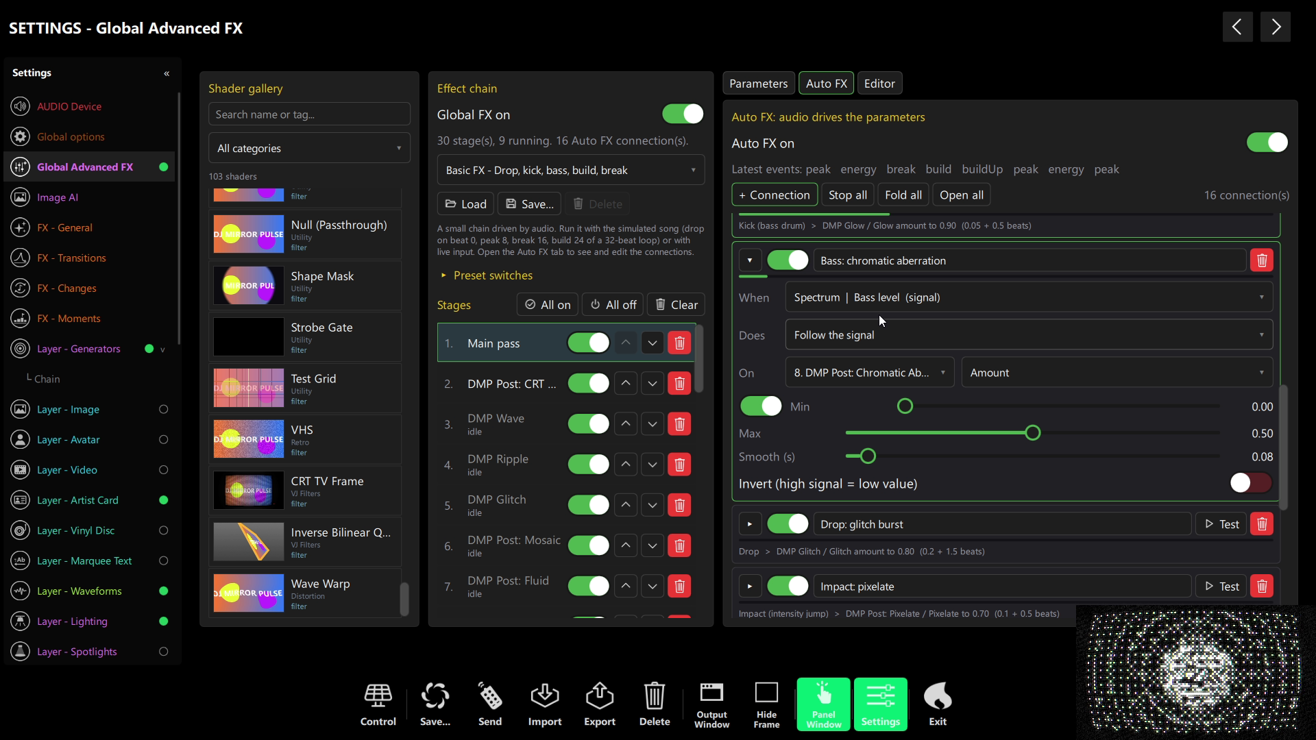1316x740 pixels.
Task: Click the Export icon in bottom toolbar
Action: pos(599,704)
